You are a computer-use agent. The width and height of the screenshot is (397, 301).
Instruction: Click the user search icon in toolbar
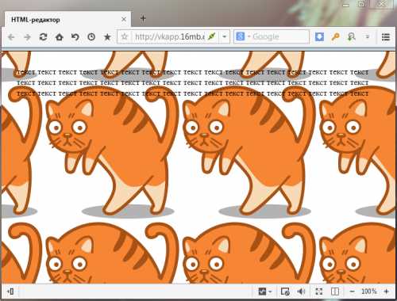(352, 36)
